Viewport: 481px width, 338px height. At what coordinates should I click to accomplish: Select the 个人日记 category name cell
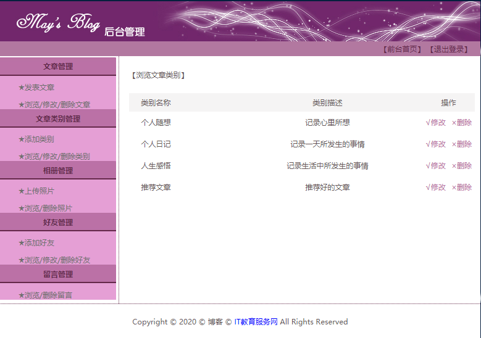coord(156,144)
